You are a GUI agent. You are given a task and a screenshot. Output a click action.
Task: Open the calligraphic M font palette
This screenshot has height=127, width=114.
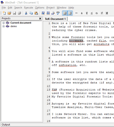coord(107,13)
